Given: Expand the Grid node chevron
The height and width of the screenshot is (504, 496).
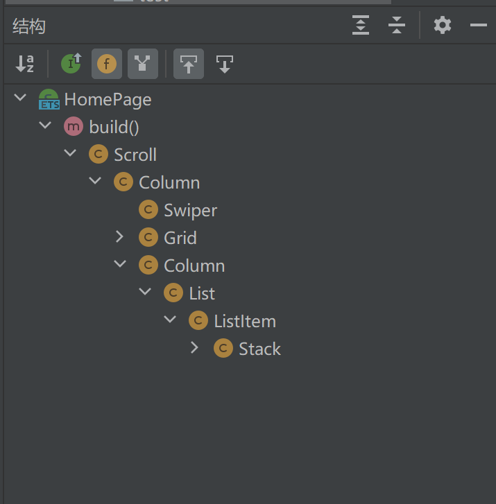Looking at the screenshot, I should point(119,236).
